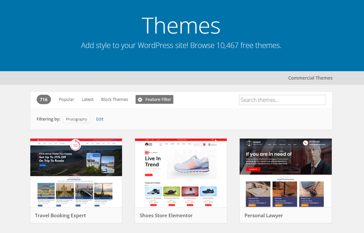Click the gear icon in Feature Filter
The height and width of the screenshot is (233, 364).
140,100
